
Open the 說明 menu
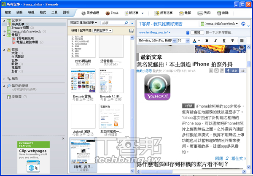66,12
